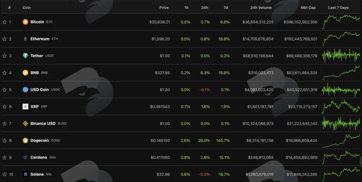Sort table by Price column header
Image resolution: width=362 pixels, height=182 pixels.
click(x=164, y=8)
